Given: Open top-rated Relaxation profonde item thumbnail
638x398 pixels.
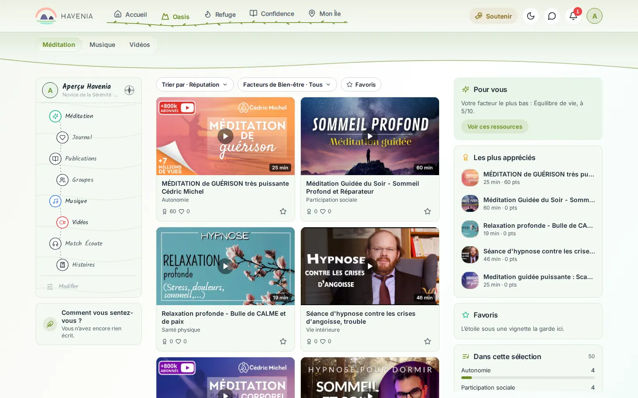Looking at the screenshot, I should (x=470, y=229).
